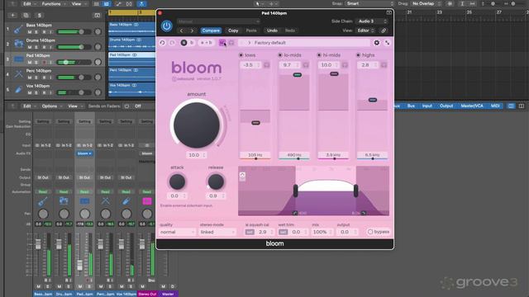Solo the lo-mids band headphone icon
Viewport: 529px width, 297px height.
[306, 64]
